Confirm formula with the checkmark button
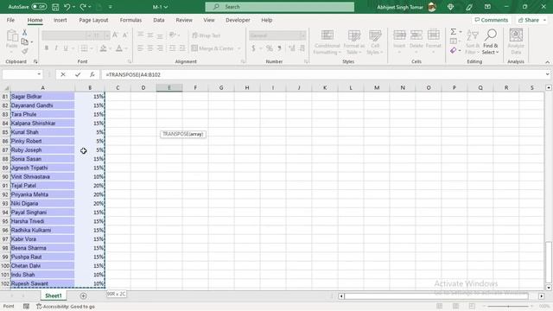Screen dimensions: 553x311 (78, 74)
